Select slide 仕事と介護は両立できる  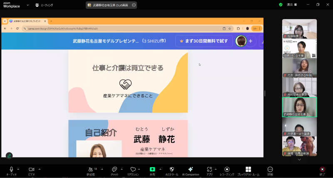(x=128, y=81)
